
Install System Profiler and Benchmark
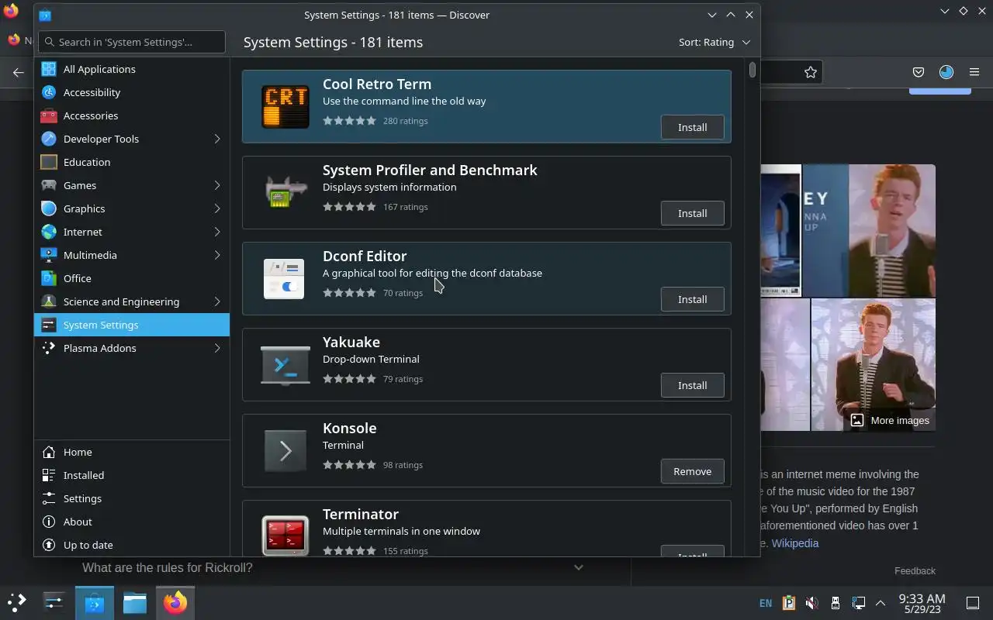pos(692,213)
